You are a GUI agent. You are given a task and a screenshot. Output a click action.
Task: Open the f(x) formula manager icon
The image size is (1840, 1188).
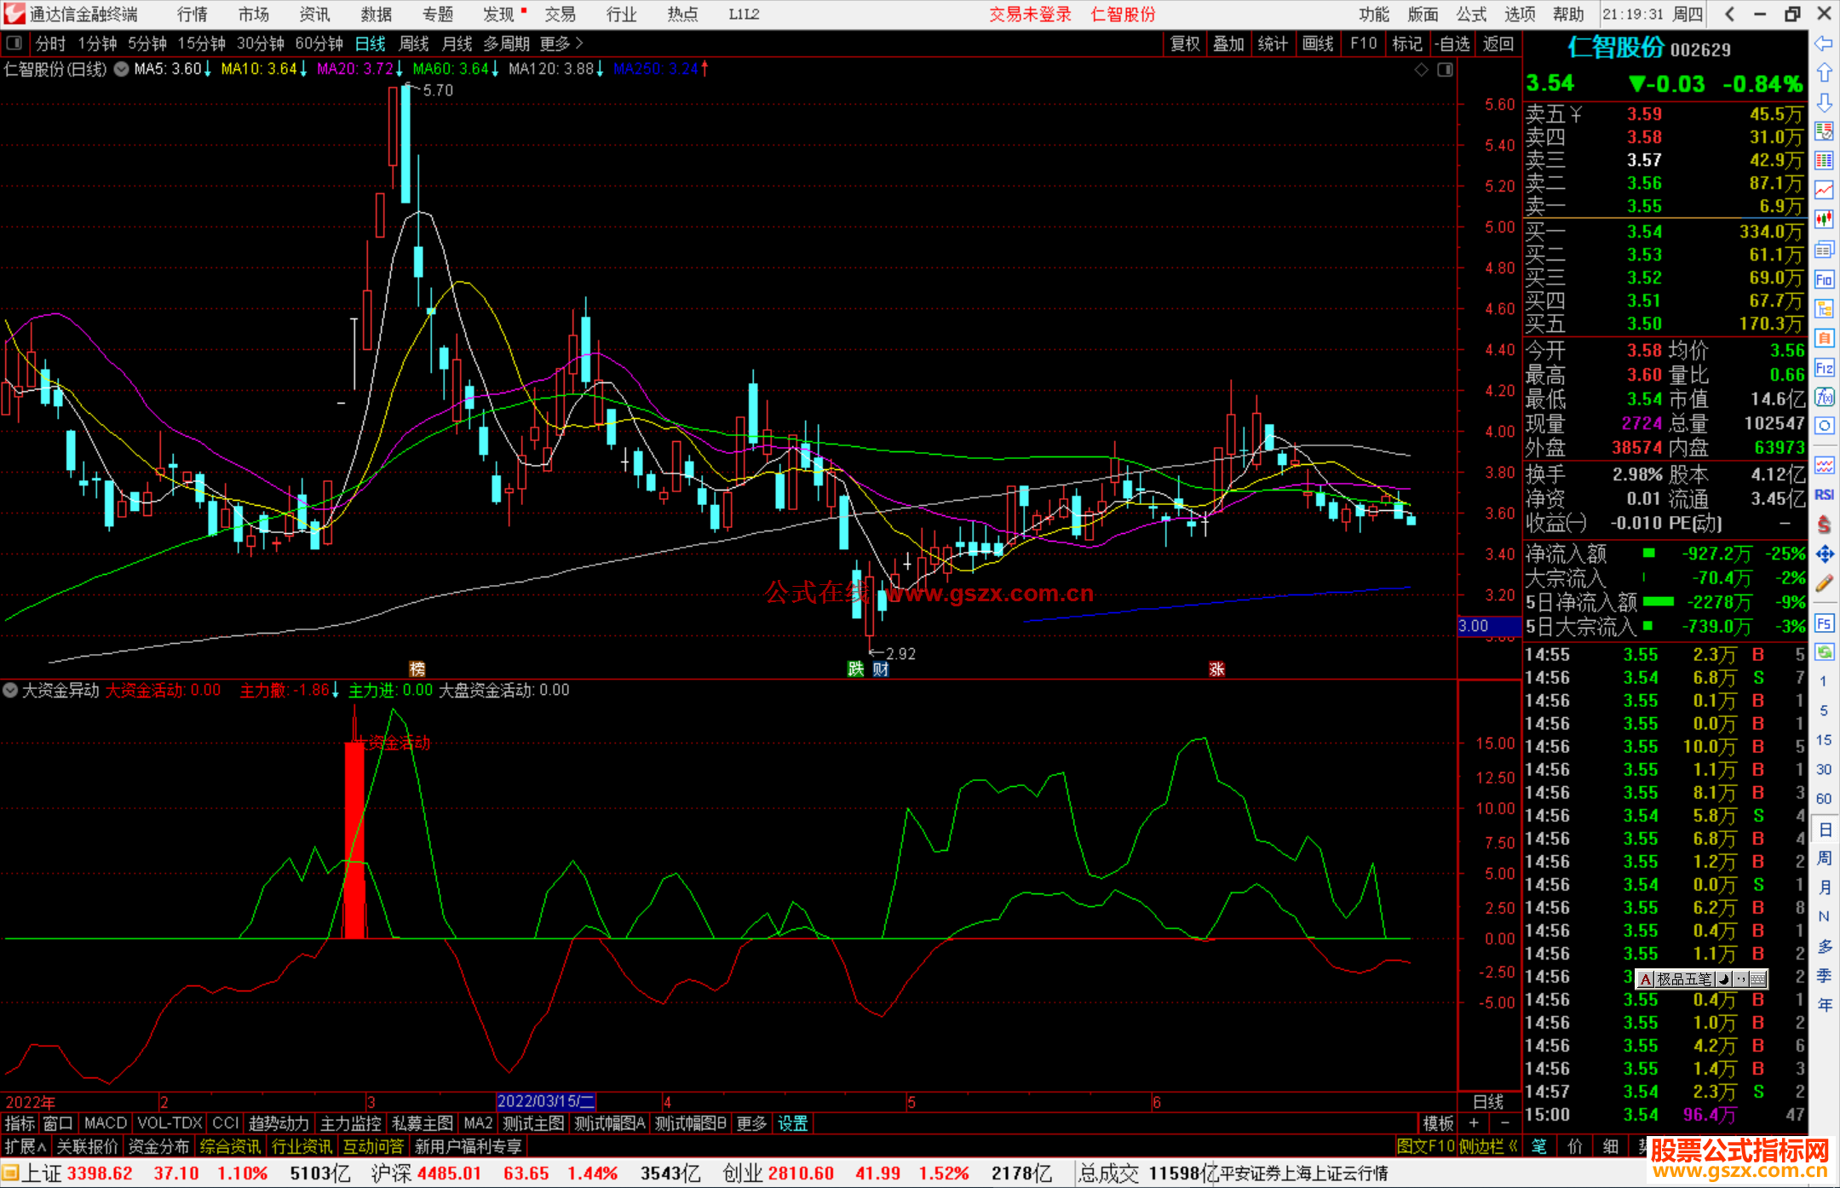point(1824,397)
